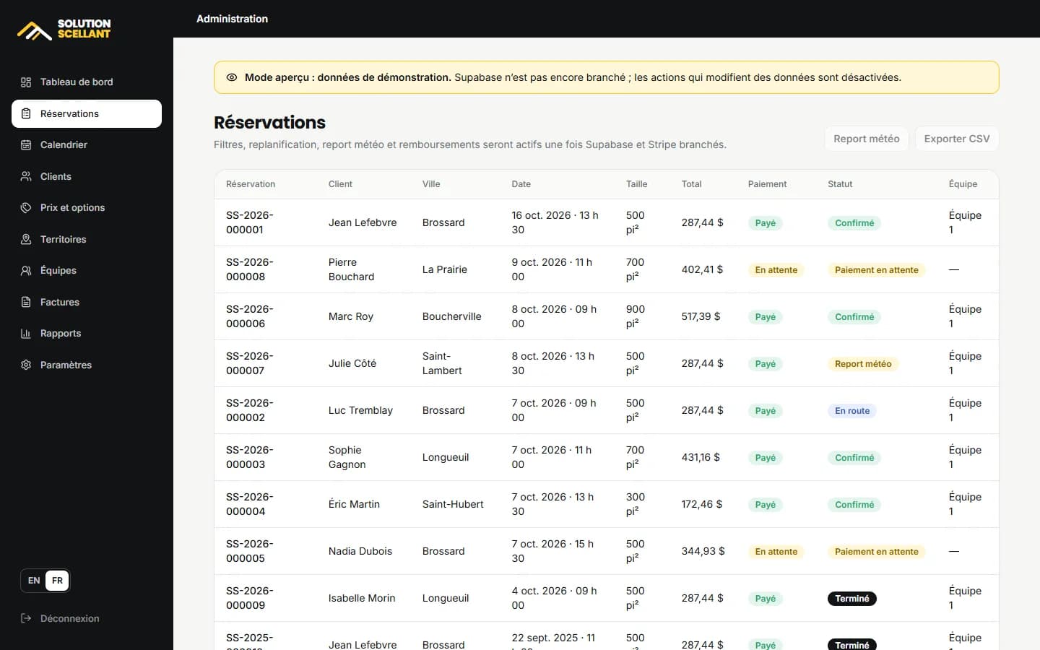The image size is (1040, 650).
Task: Click the Réservations clipboard icon in sidebar
Action: coord(26,113)
